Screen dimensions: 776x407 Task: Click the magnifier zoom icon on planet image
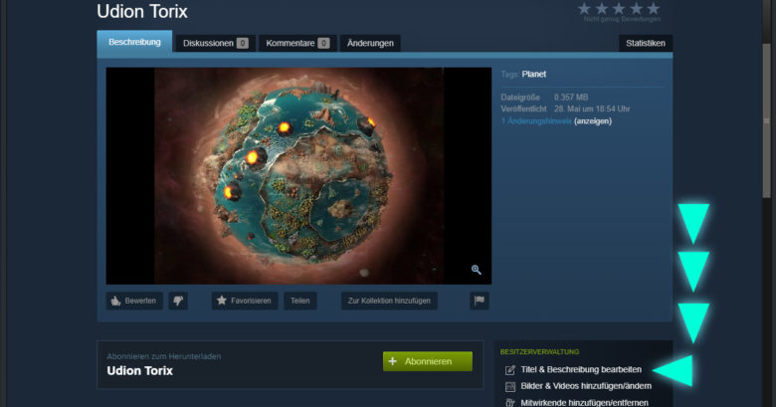477,270
